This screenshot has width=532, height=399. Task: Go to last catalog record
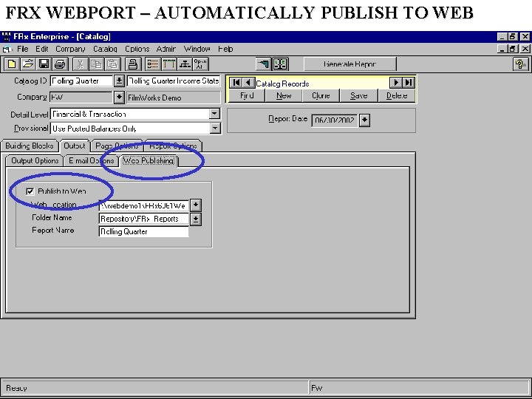click(408, 83)
